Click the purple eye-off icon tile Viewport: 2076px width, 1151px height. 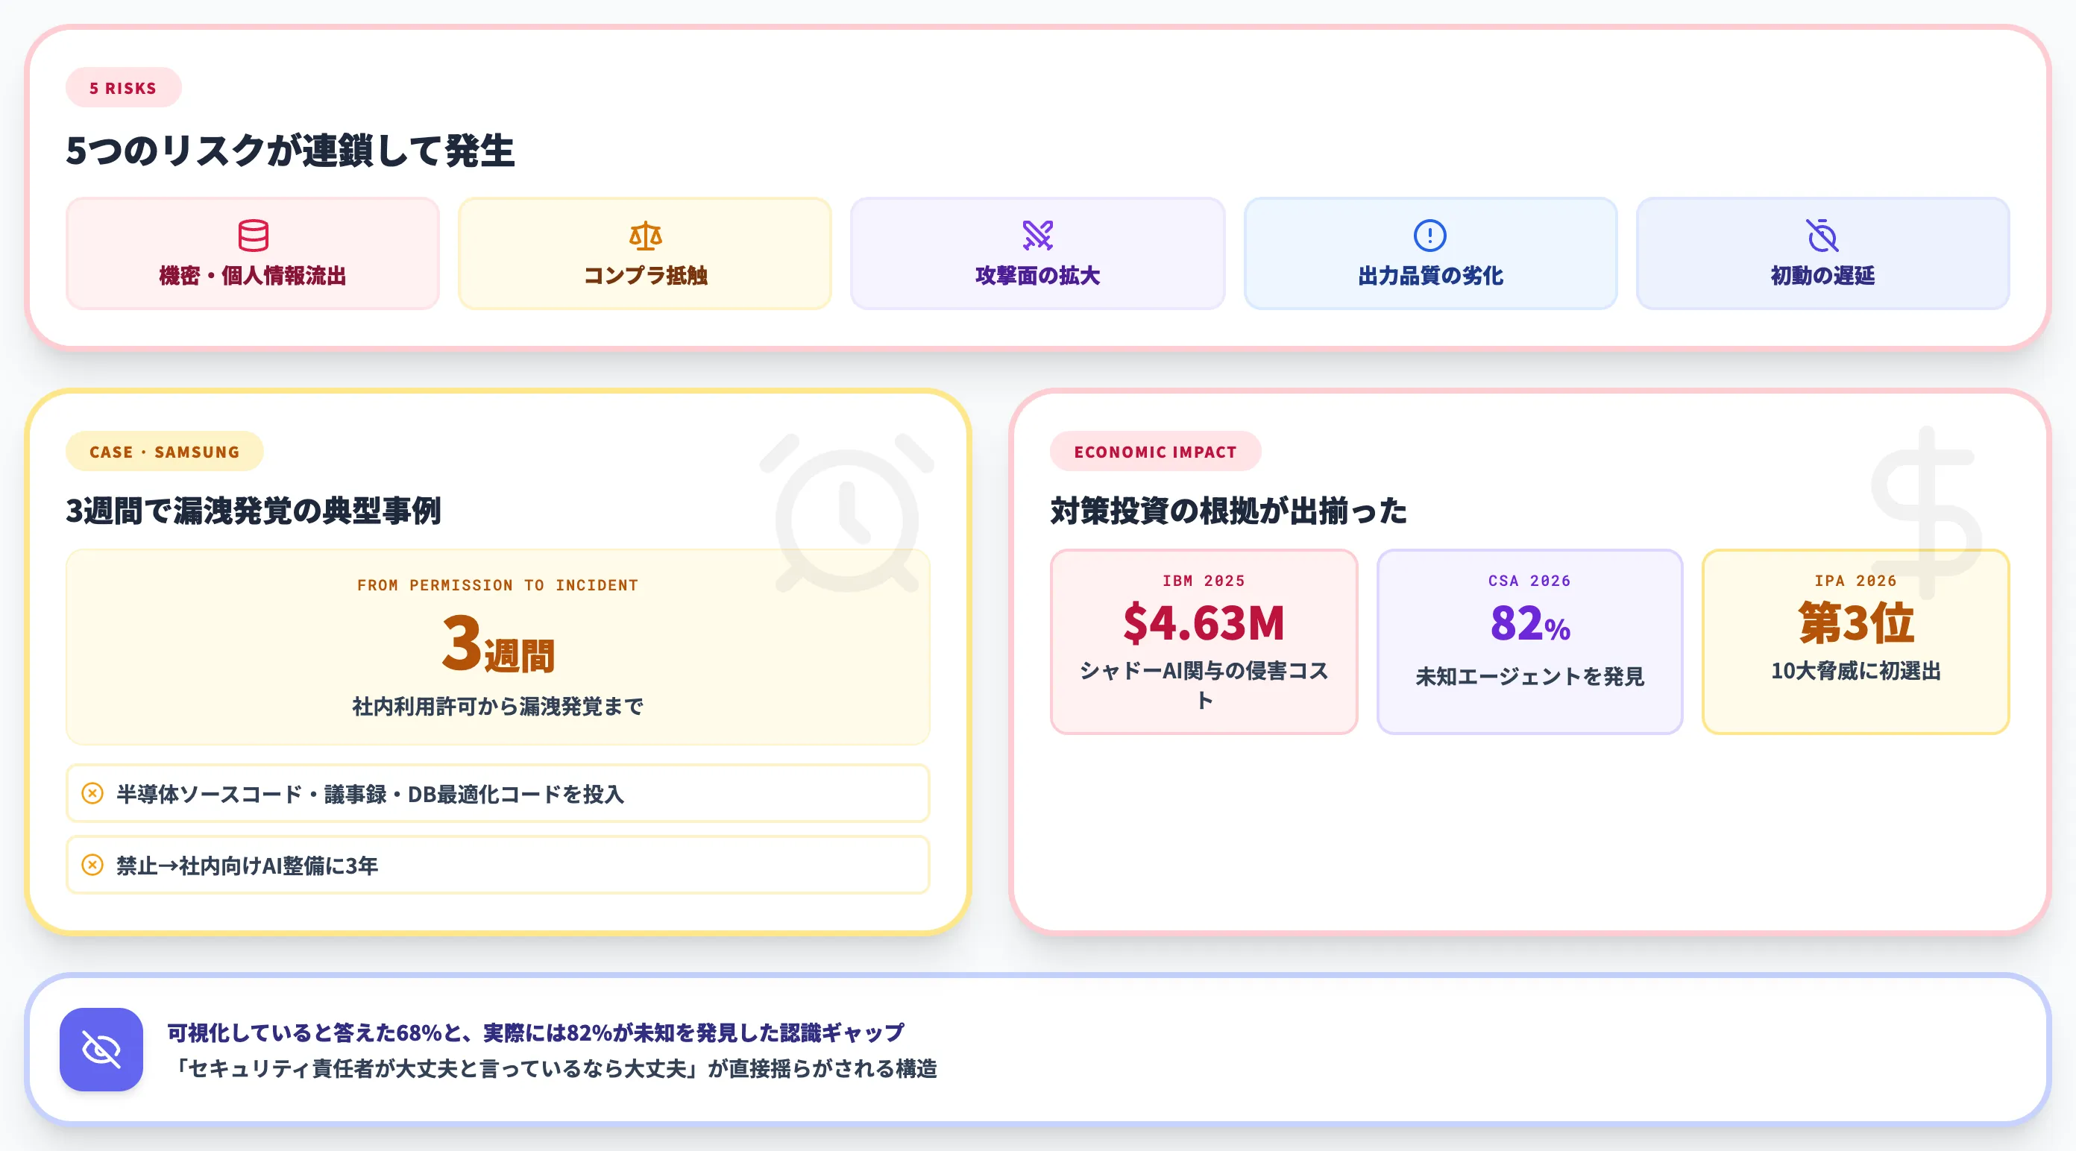click(101, 1050)
